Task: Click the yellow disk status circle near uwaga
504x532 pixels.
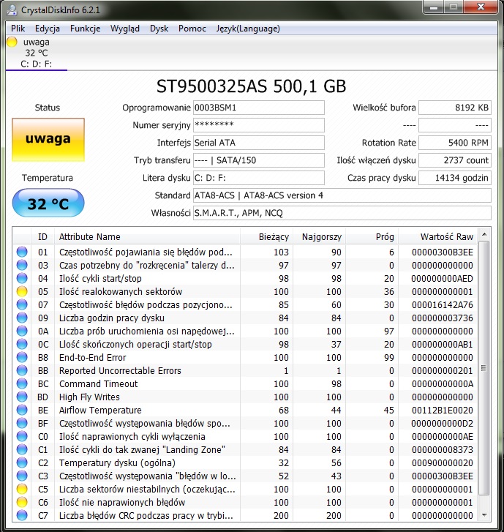Action: pyautogui.click(x=12, y=42)
